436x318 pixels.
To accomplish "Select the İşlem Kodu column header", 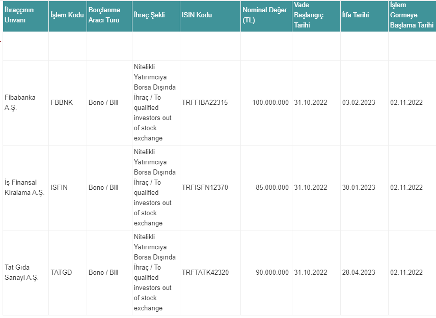I will [68, 16].
